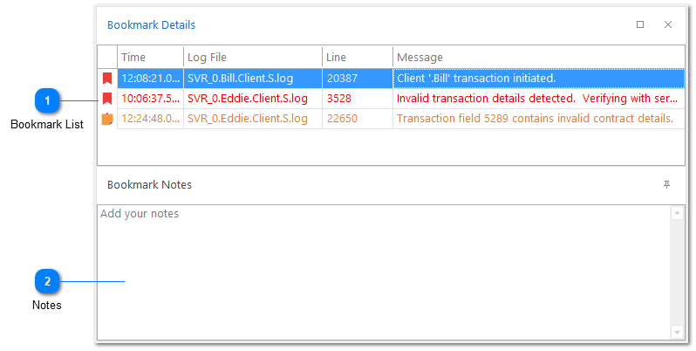Select the SVR_0.Bill.Client.S.log bookmark row
Viewport: 696px width, 351px height.
240,79
